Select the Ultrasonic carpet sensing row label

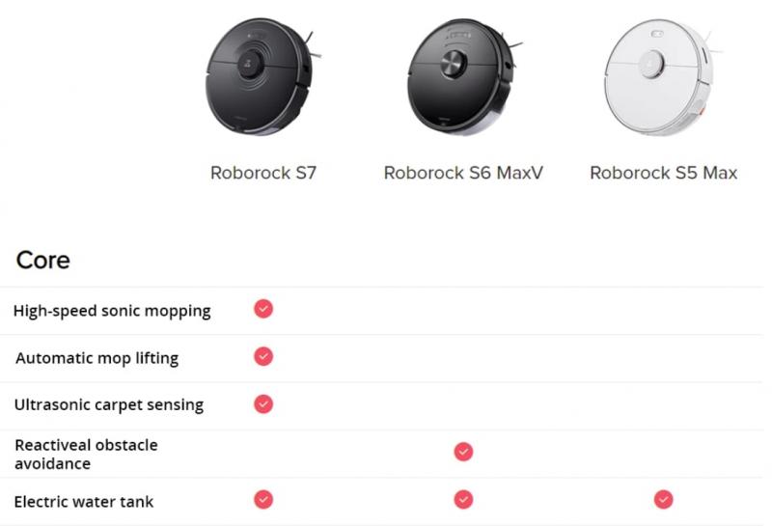[x=109, y=404]
